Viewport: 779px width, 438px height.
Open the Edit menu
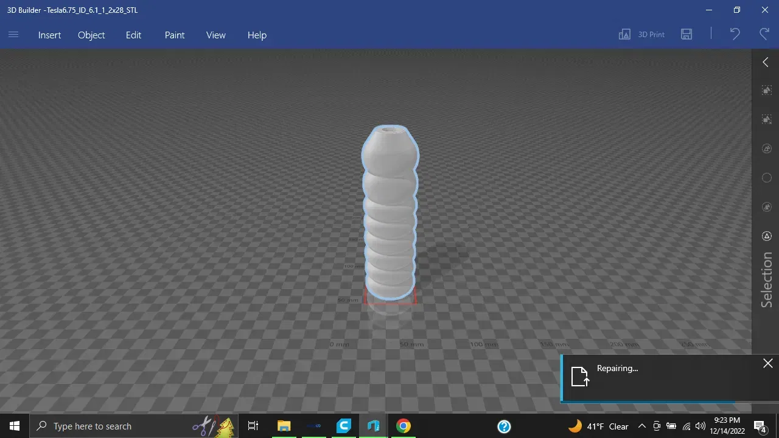pyautogui.click(x=133, y=35)
